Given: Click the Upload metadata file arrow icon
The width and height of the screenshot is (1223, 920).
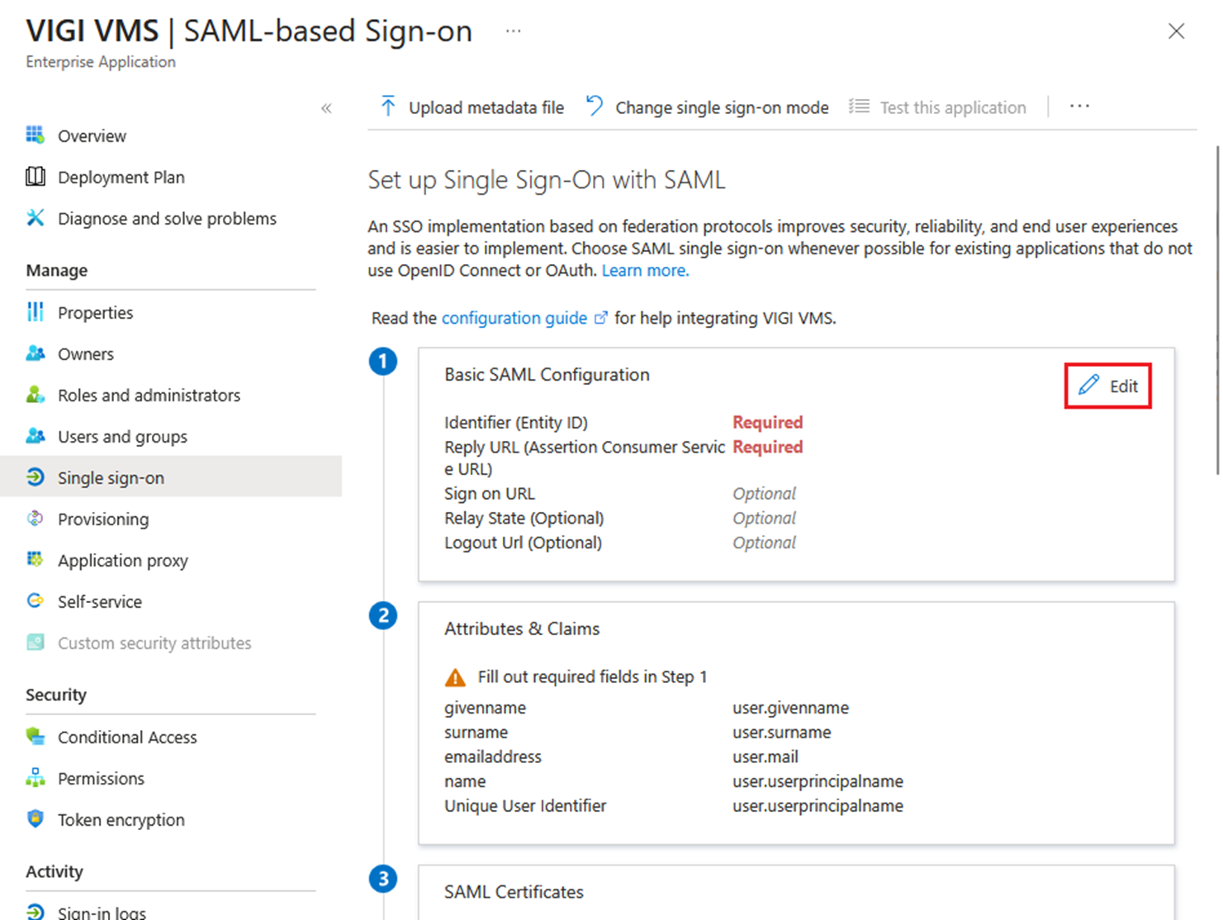Looking at the screenshot, I should [387, 107].
